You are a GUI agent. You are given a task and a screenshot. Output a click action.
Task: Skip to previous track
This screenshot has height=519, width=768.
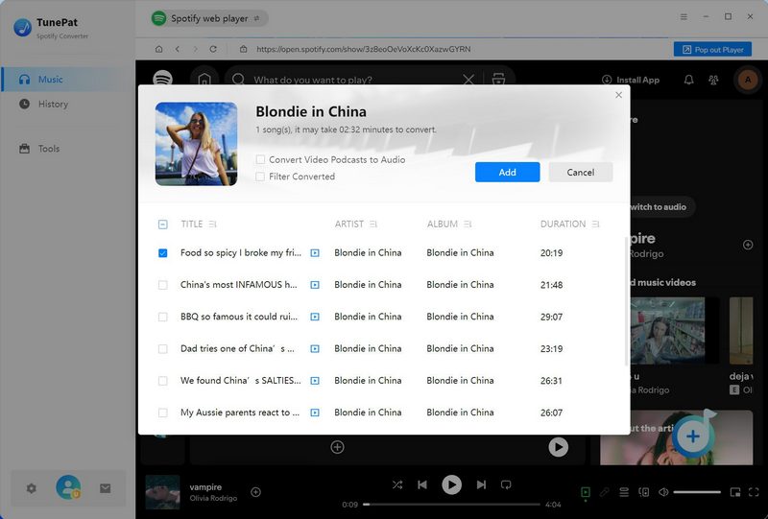422,484
